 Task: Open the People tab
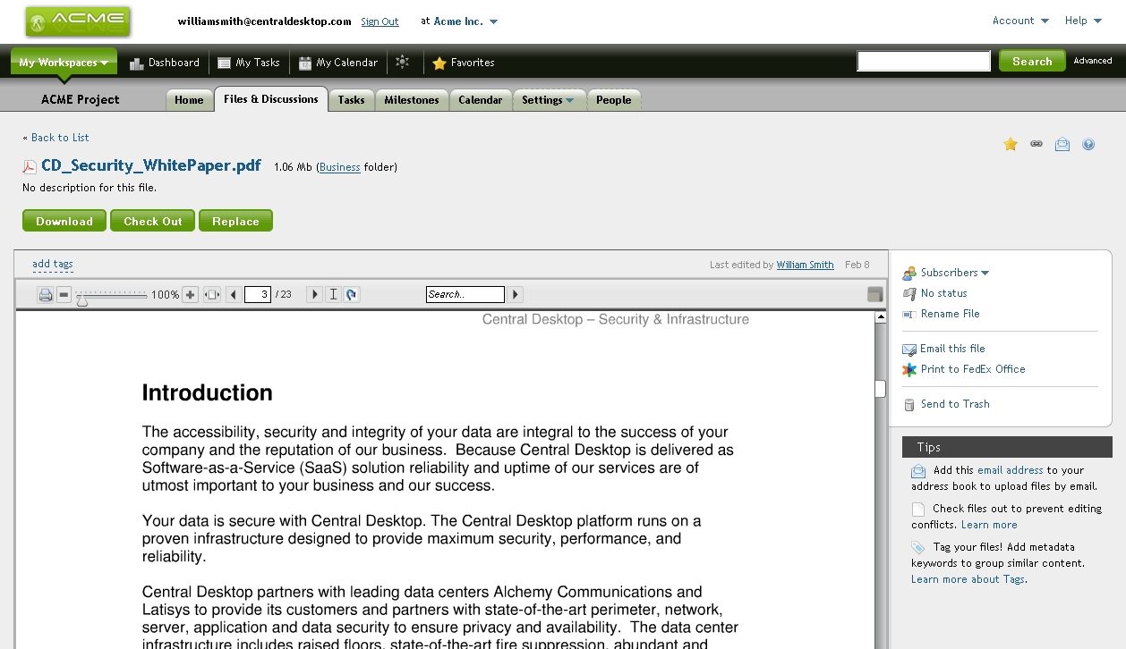coord(614,100)
